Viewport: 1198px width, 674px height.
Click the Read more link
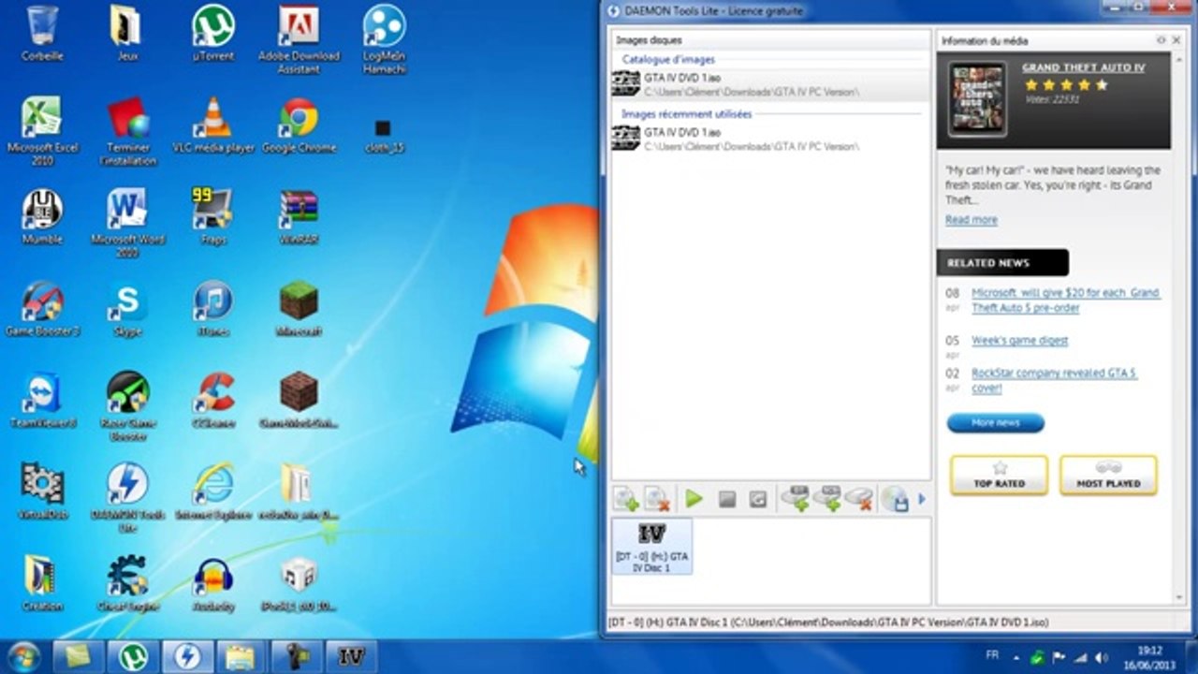tap(971, 220)
